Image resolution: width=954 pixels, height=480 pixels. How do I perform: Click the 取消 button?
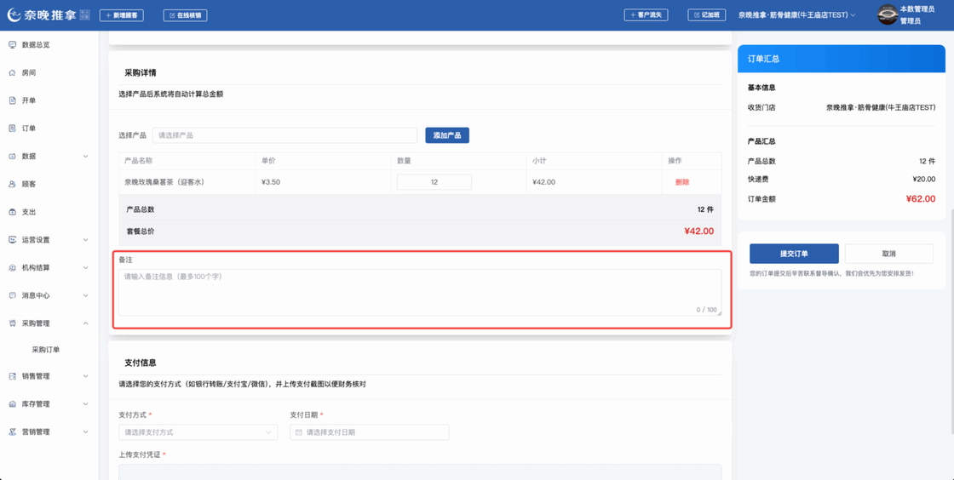click(x=889, y=254)
